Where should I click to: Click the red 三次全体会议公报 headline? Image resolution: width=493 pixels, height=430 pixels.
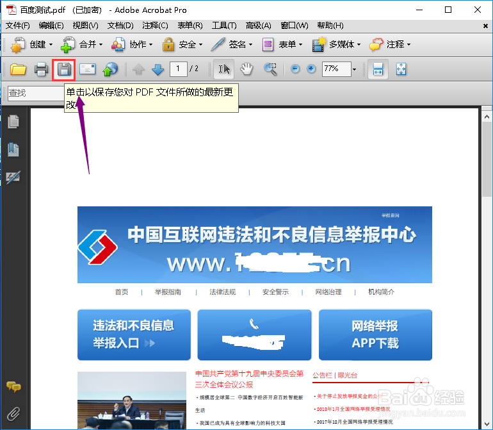coord(224,385)
